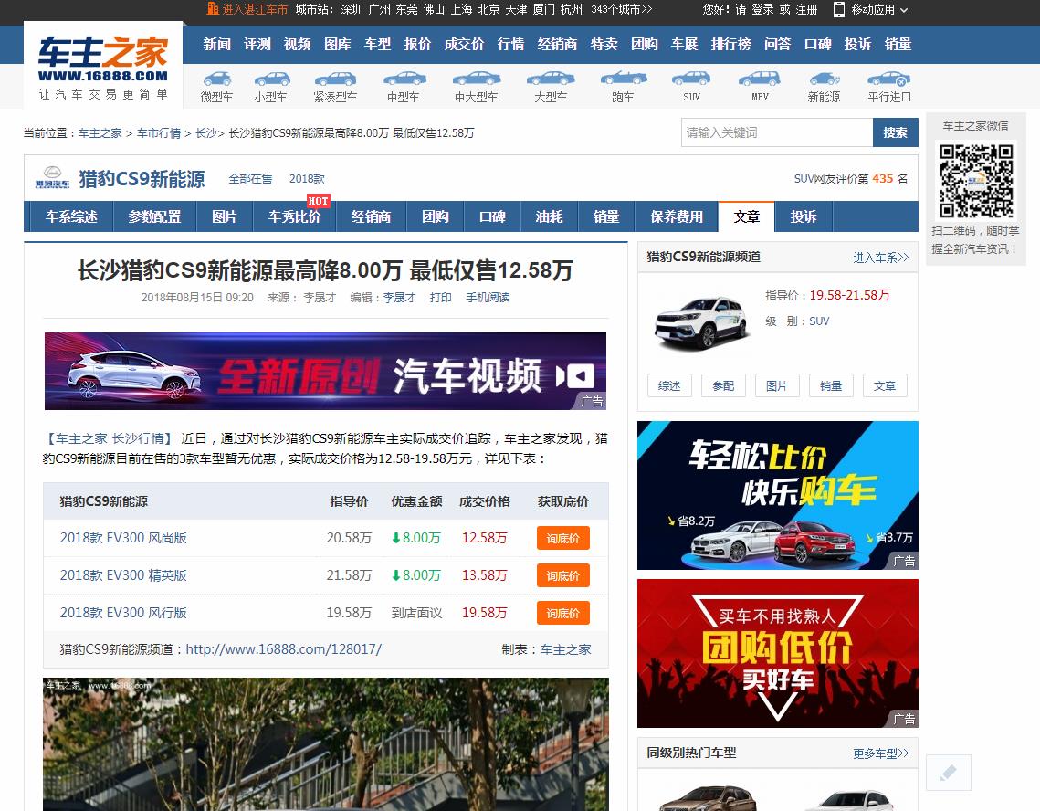The height and width of the screenshot is (811, 1040).
Task: Open the 报价 main menu item
Action: pyautogui.click(x=417, y=44)
